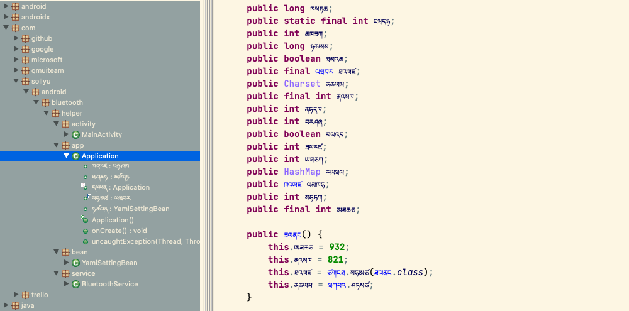The image size is (629, 311).
Task: Click the Charset type link in code
Action: [302, 84]
